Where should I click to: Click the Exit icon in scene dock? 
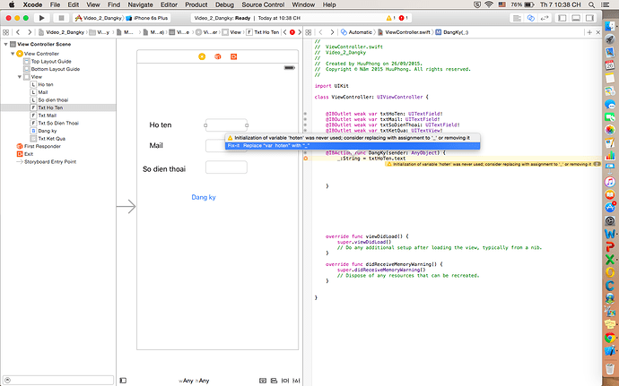point(233,56)
